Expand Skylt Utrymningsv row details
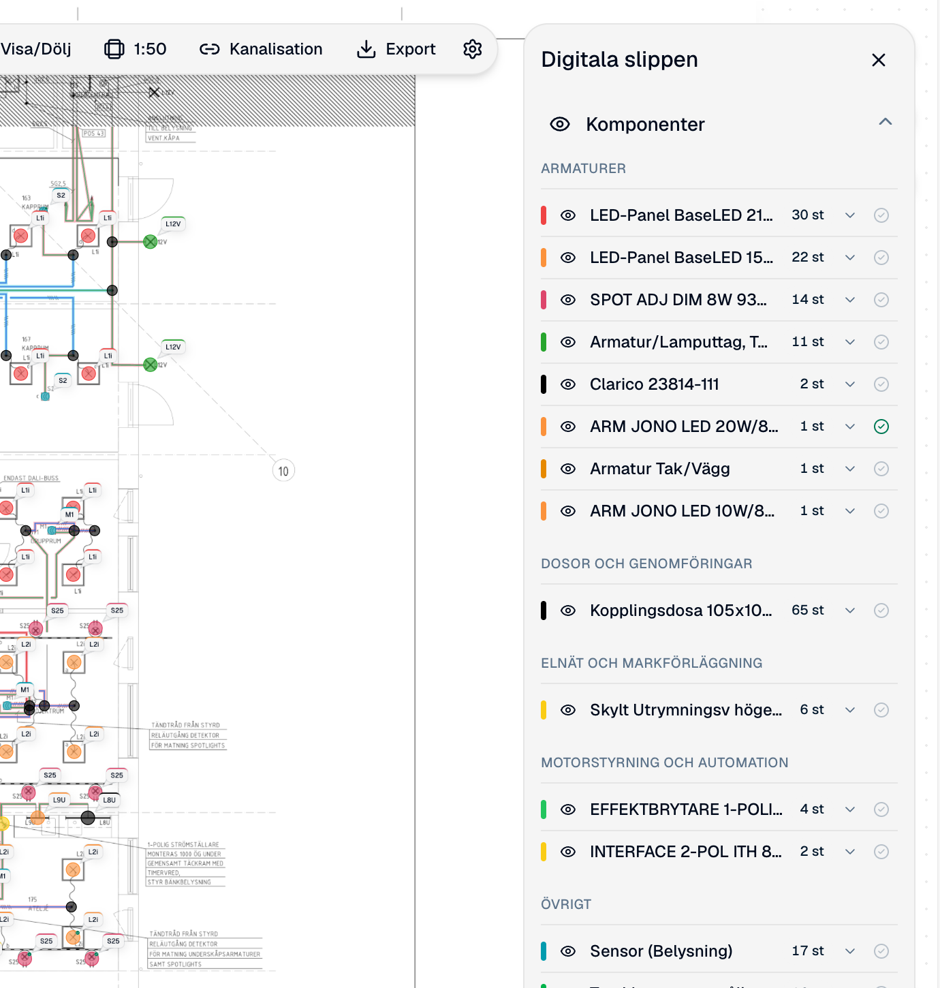 click(850, 710)
